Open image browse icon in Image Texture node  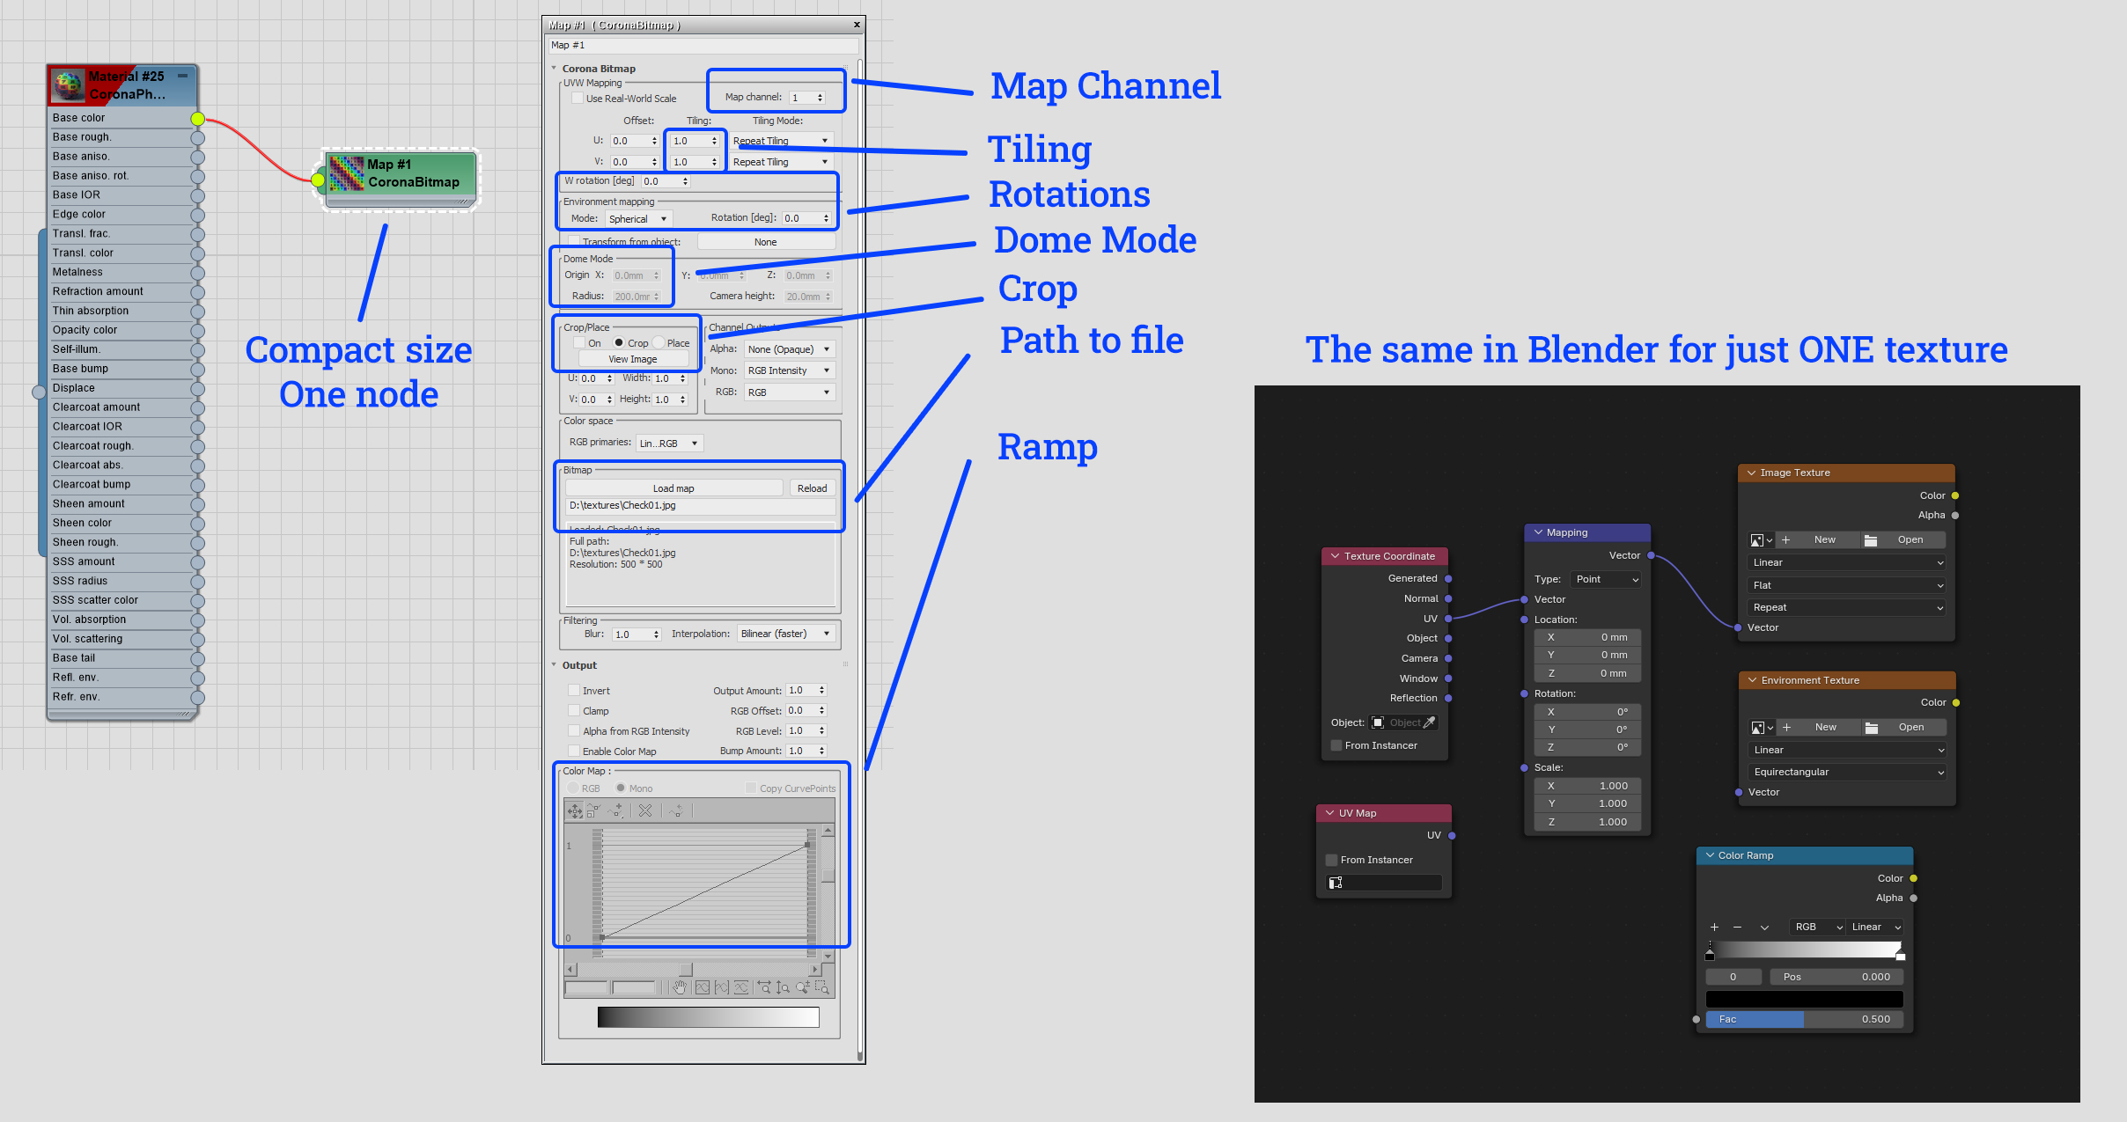point(1761,539)
